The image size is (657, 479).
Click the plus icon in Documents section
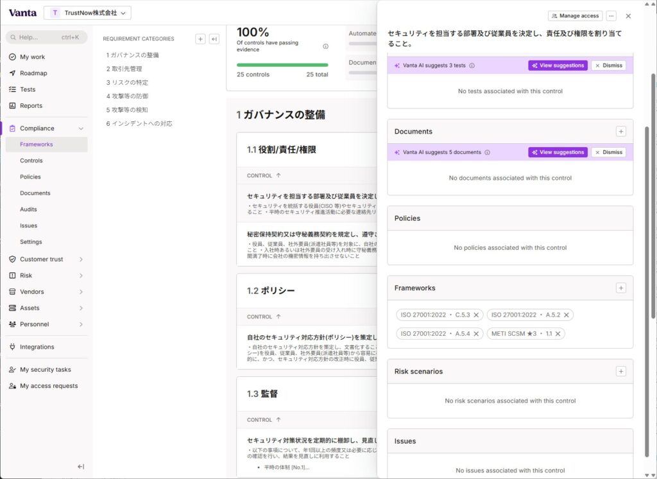[620, 131]
